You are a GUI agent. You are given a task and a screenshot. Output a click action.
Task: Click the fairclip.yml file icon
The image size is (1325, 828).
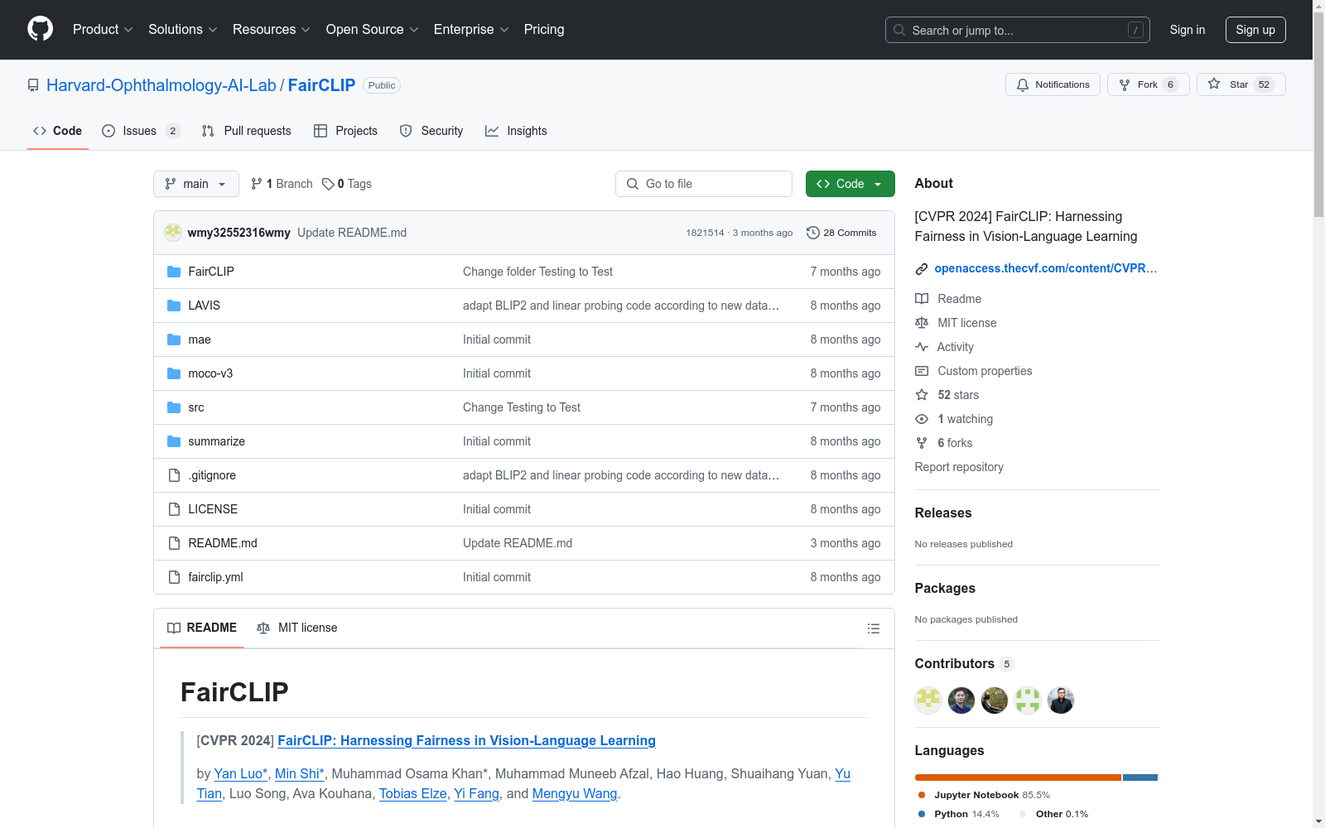(174, 577)
